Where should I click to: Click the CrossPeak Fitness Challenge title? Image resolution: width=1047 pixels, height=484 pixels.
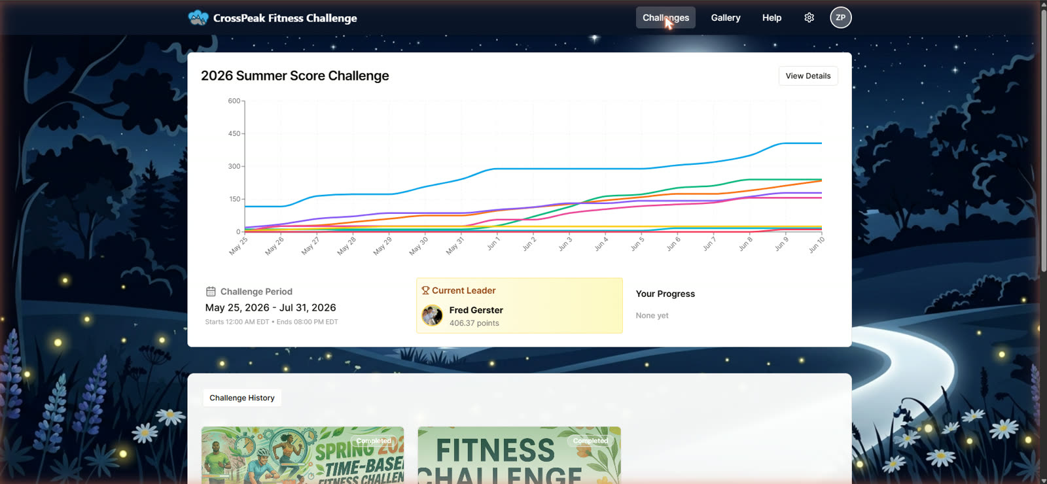285,18
